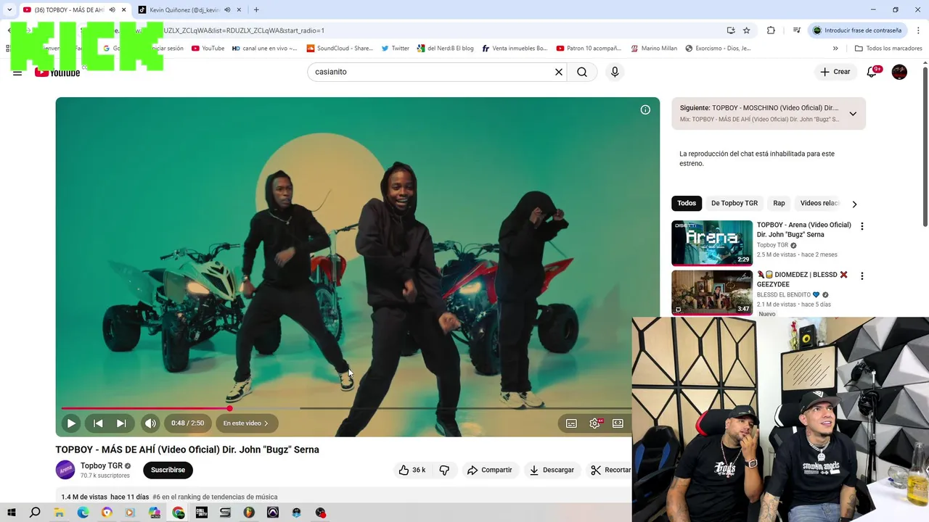
Task: Share the video via Compartir
Action: [x=490, y=470]
